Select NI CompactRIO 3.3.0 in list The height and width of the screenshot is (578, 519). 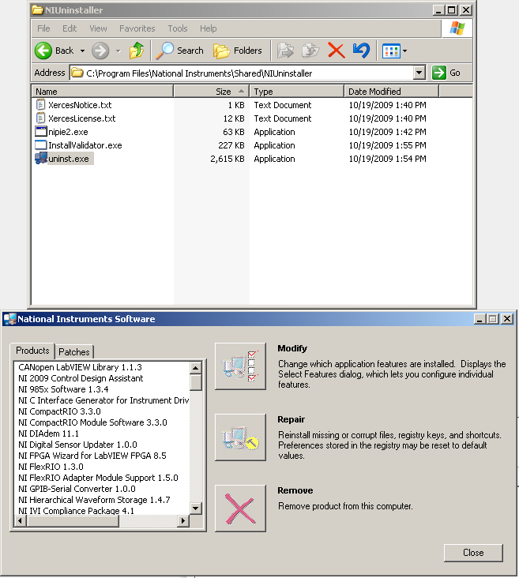coord(59,411)
